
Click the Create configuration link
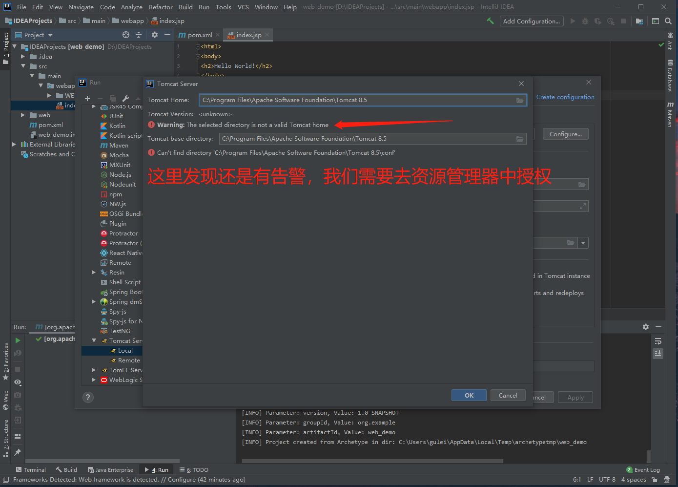pos(565,97)
